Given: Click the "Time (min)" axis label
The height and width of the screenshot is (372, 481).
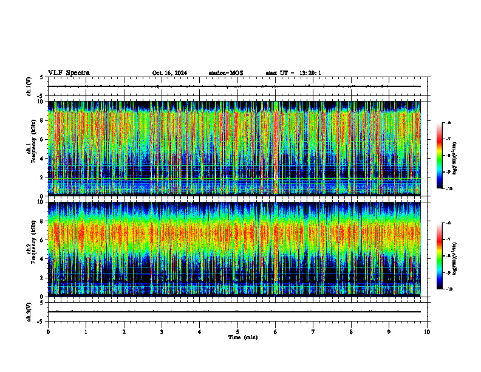Looking at the screenshot, I should 243,337.
